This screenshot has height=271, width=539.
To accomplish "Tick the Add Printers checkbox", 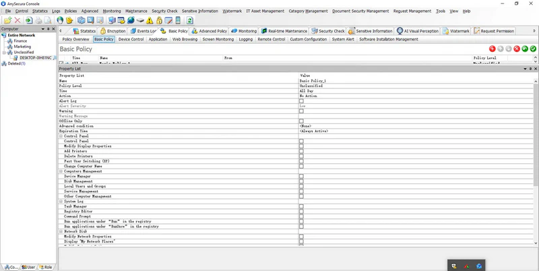I will (301, 151).
